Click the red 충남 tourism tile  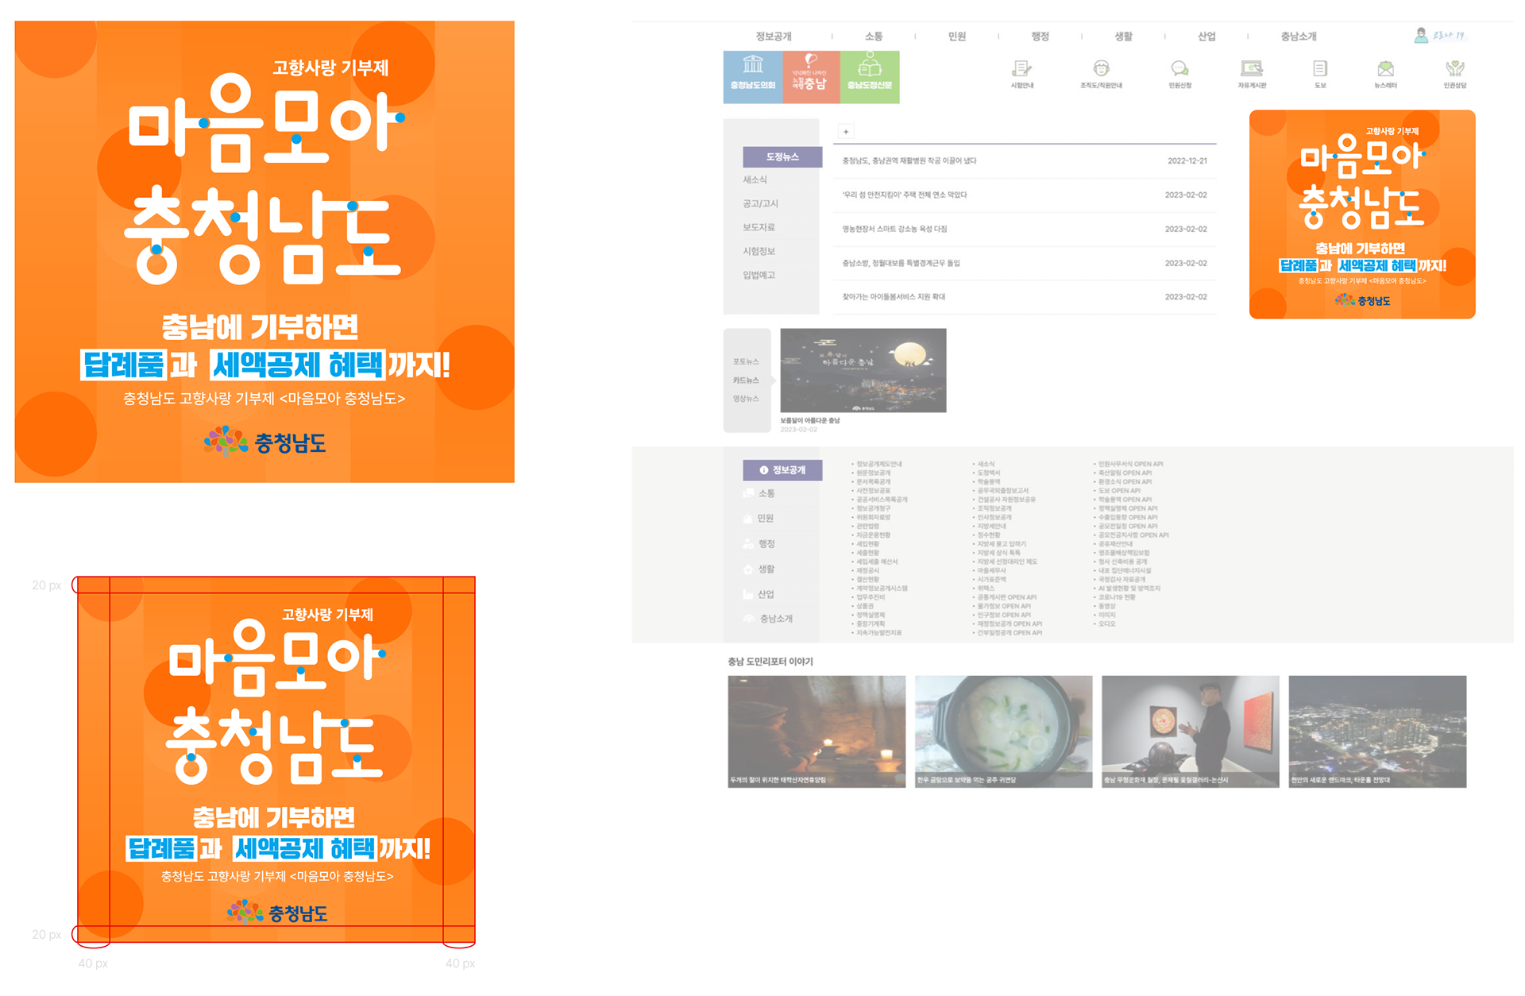(811, 76)
